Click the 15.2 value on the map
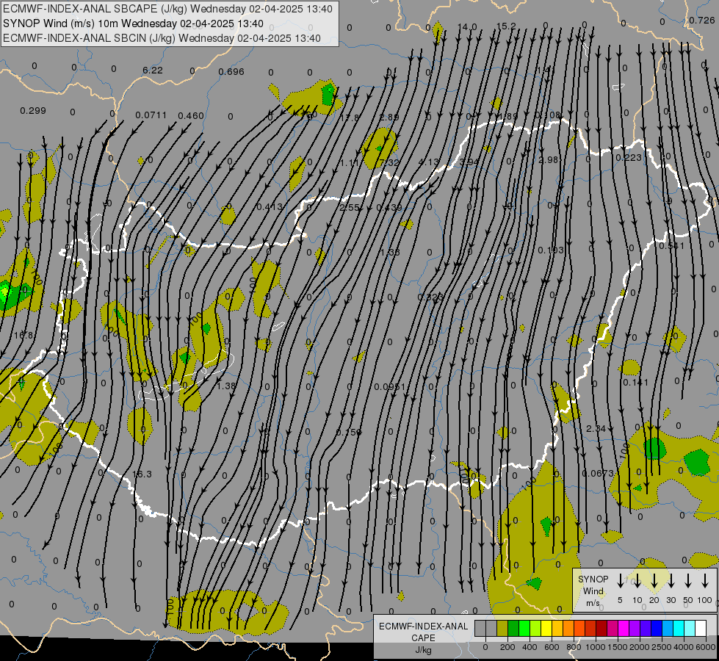Screen dimensions: 719x661 (x=506, y=26)
